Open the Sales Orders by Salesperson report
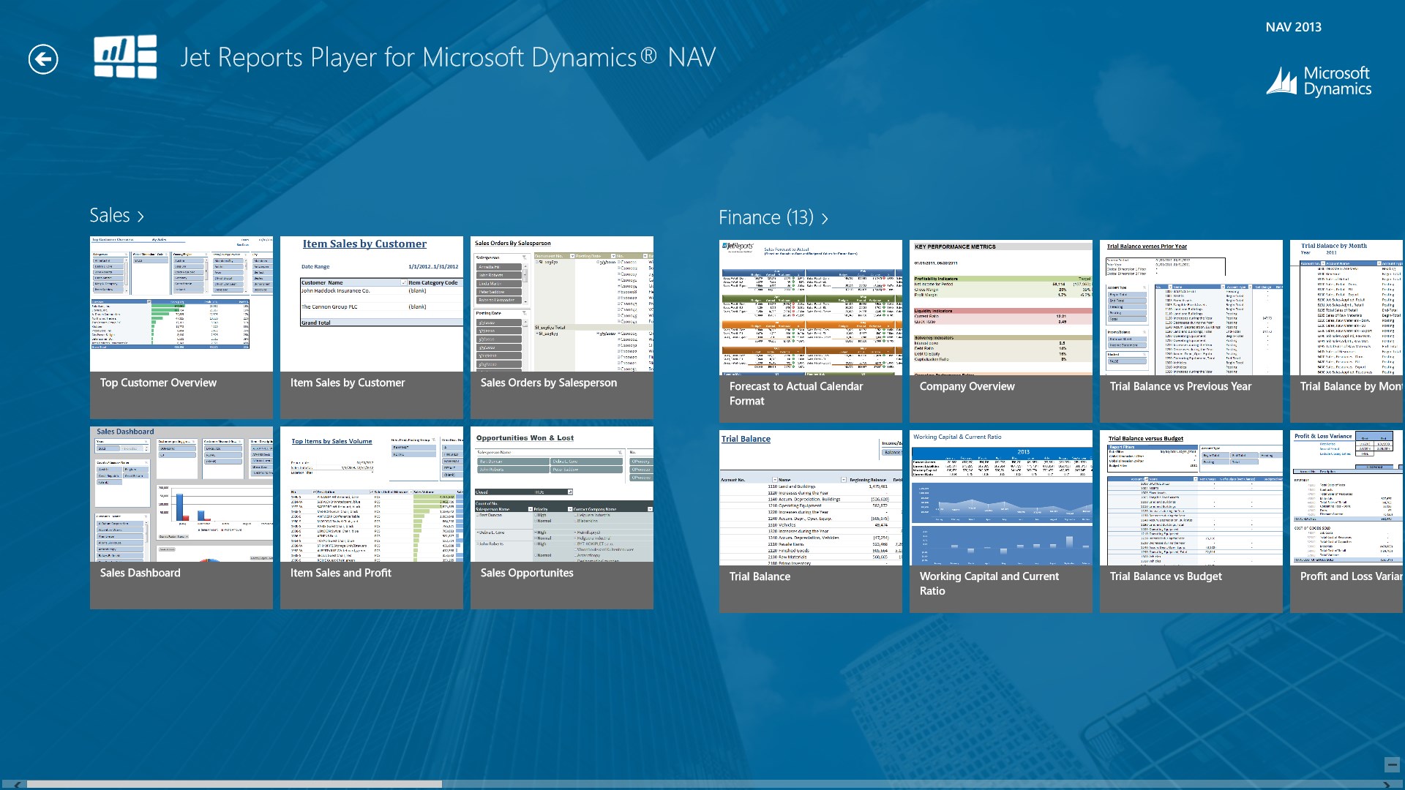 [561, 327]
